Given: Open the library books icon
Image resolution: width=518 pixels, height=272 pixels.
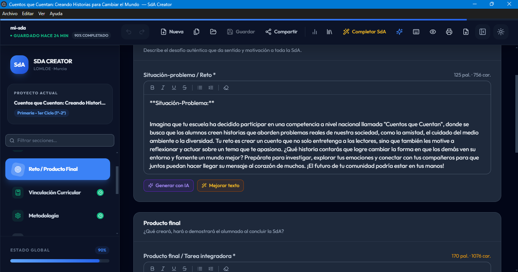Looking at the screenshot, I should coord(329,32).
